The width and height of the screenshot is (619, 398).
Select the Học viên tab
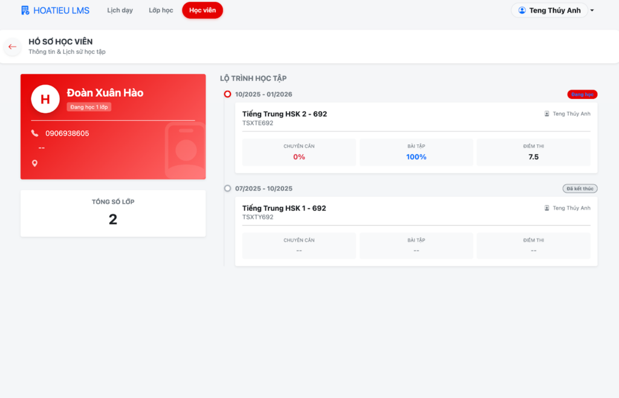(x=202, y=10)
